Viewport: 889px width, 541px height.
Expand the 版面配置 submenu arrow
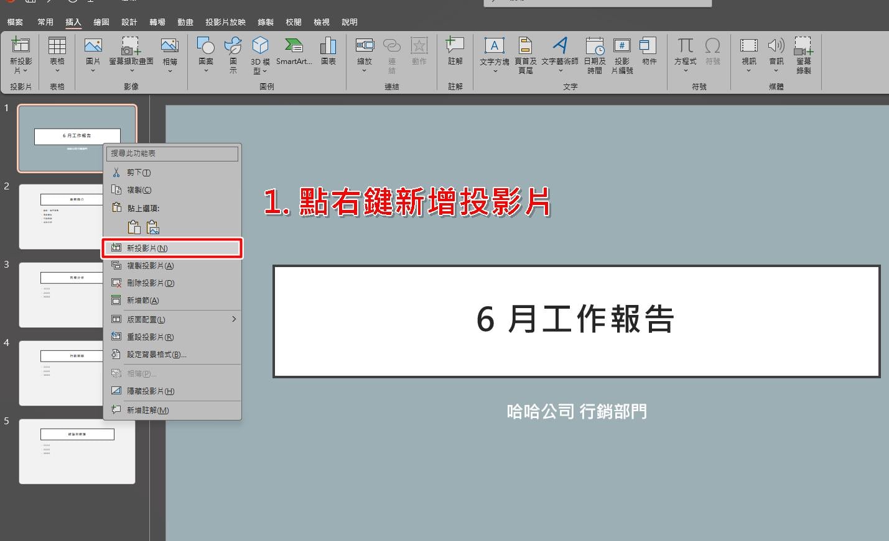(x=234, y=319)
